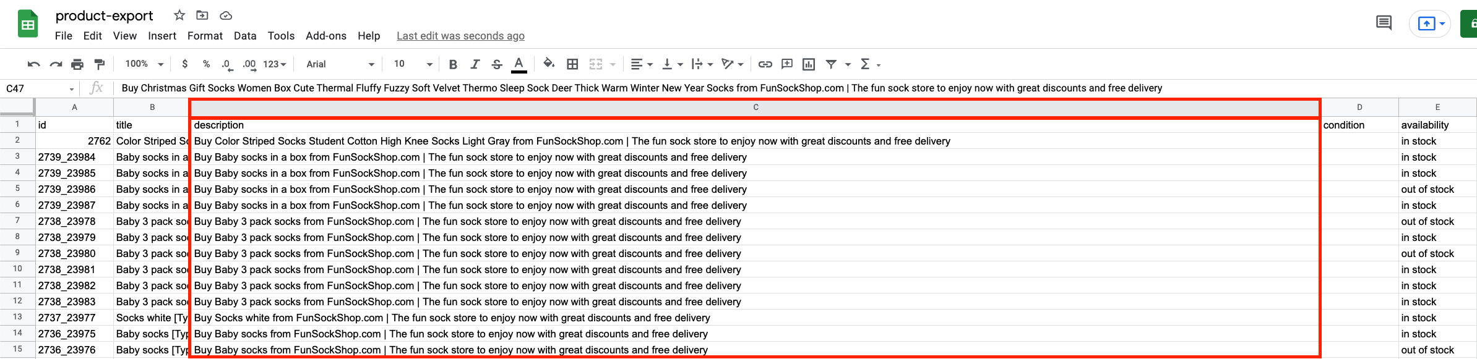
Task: Click the 'condition' header cell
Action: pyautogui.click(x=1359, y=125)
